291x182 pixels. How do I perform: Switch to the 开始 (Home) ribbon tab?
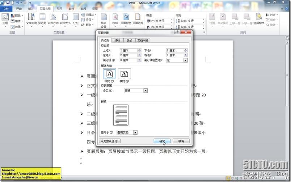[x=19, y=9]
